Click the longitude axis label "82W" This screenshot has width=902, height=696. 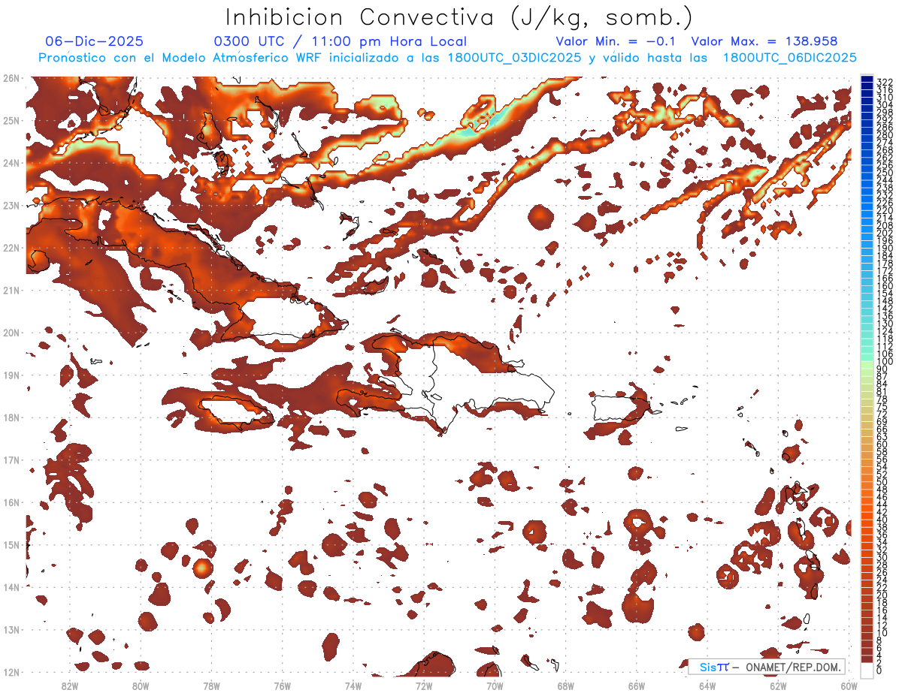pos(70,685)
